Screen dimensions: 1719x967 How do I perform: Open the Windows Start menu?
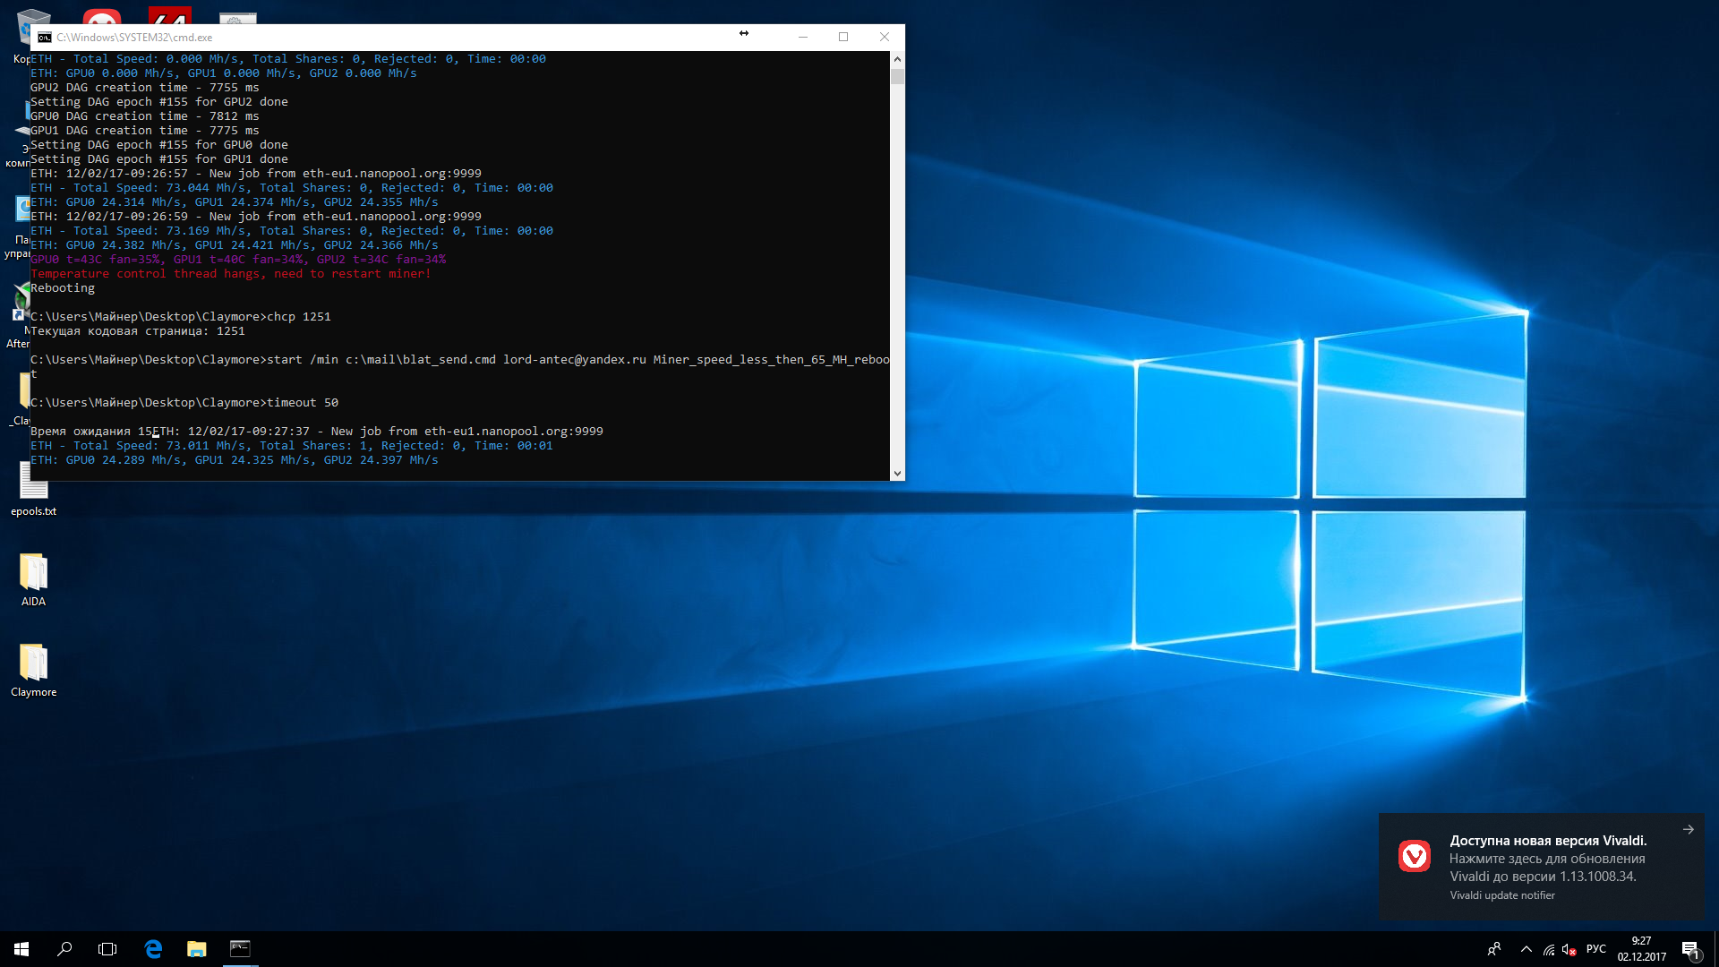21,949
